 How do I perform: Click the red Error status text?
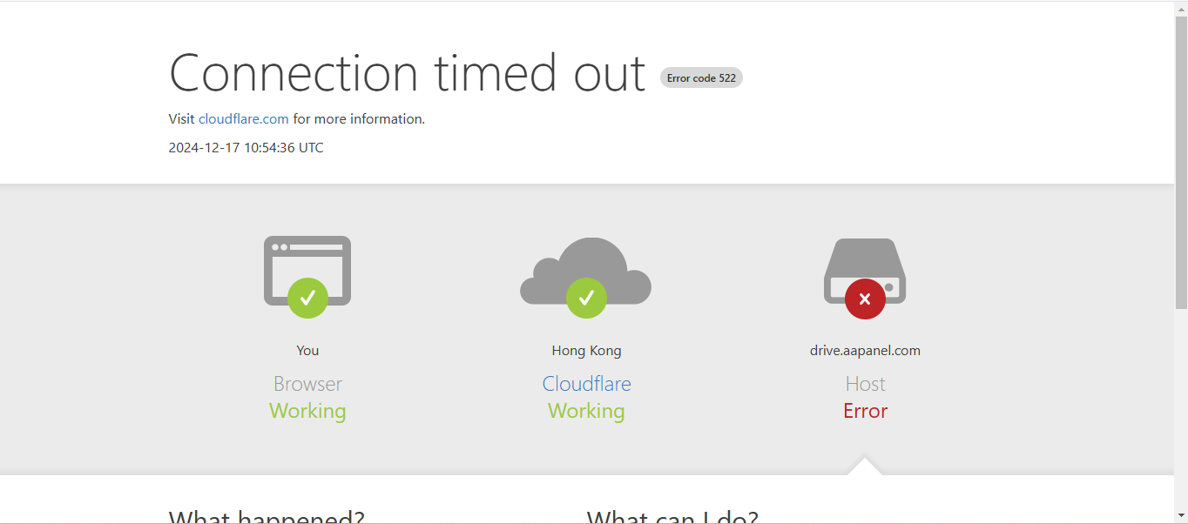(865, 411)
